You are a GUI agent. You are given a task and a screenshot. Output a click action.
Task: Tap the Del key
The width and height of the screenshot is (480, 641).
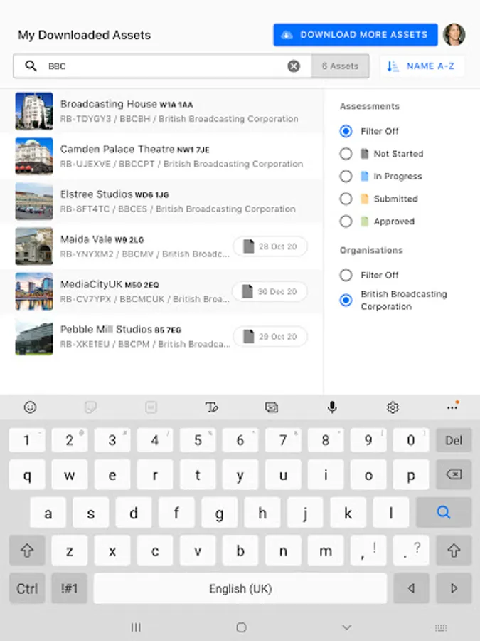[454, 440]
